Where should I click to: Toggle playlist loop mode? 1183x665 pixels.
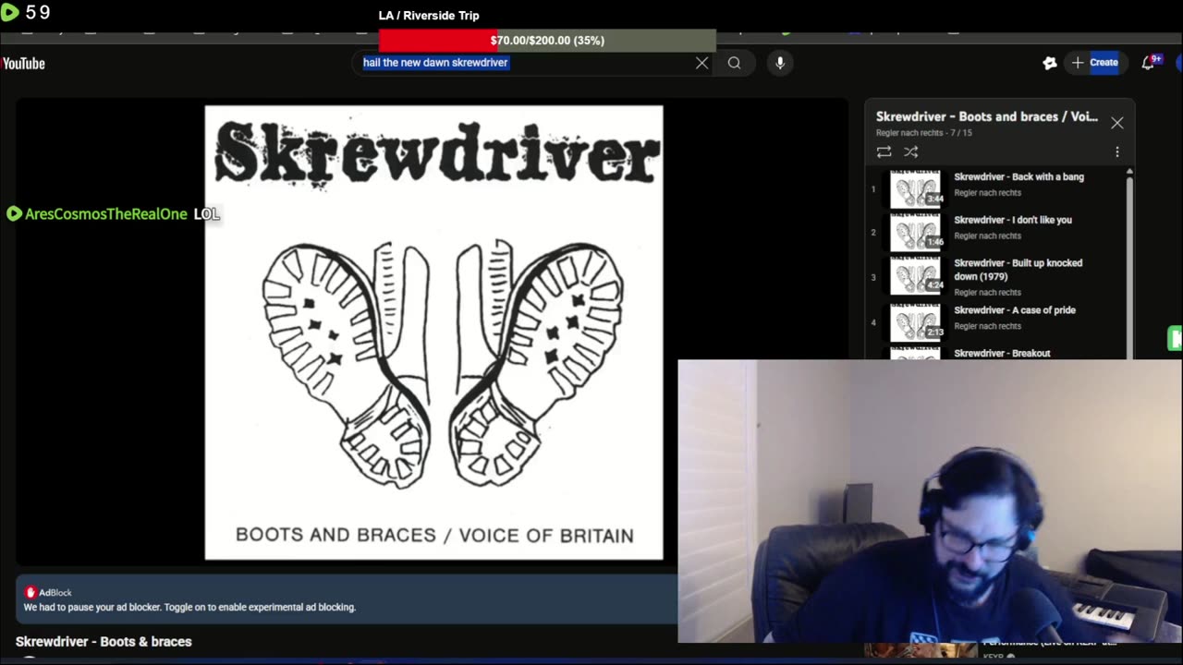[x=884, y=151]
